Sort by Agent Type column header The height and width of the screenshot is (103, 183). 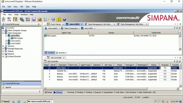coord(66,33)
